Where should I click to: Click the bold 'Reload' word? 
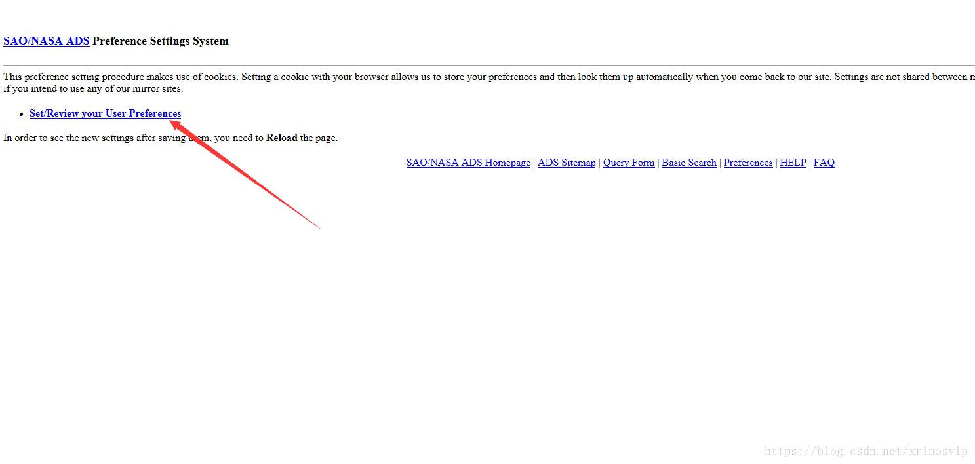282,138
